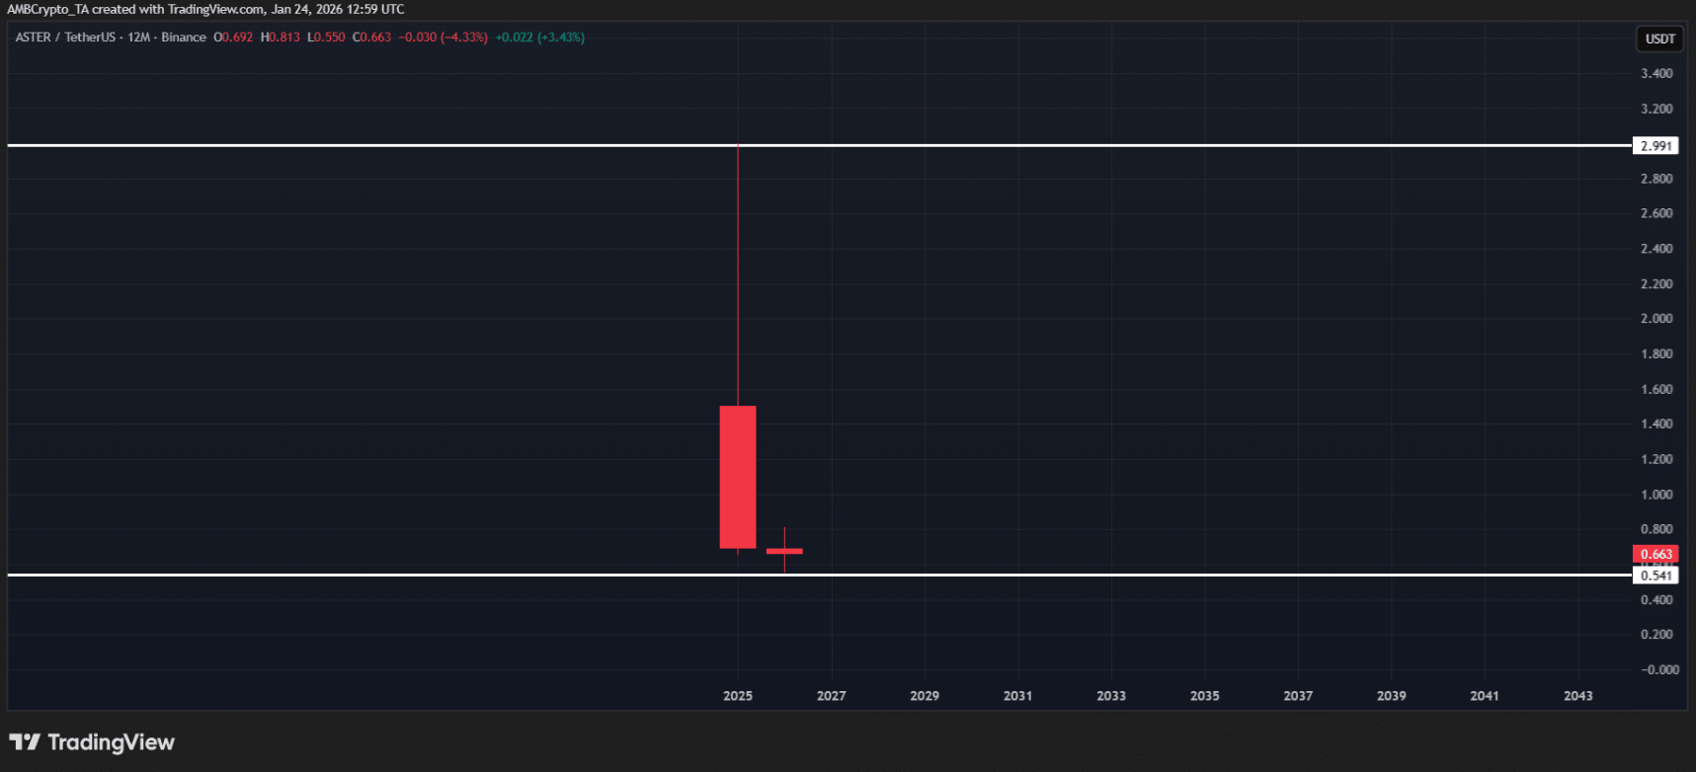Click the 2025 label on time axis
This screenshot has height=772, width=1696.
(x=738, y=696)
